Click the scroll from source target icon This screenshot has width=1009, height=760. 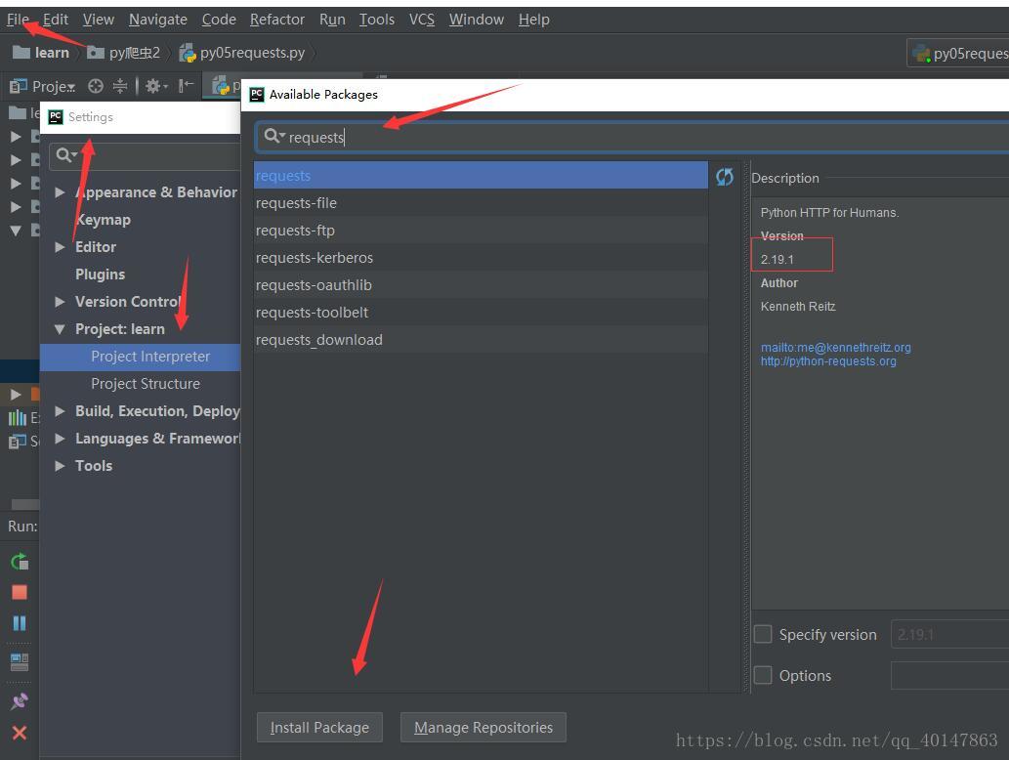(96, 86)
